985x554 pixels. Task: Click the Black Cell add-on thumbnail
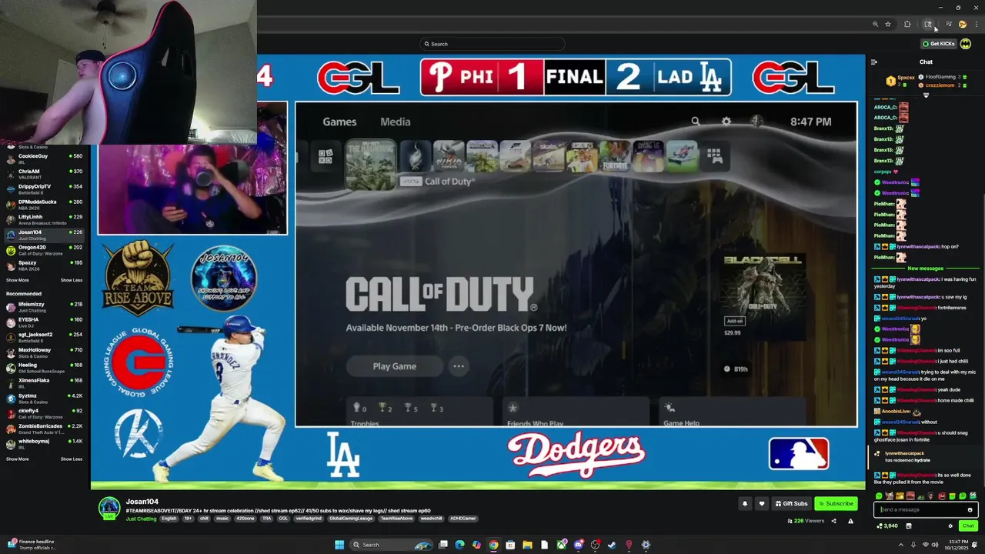pos(763,296)
